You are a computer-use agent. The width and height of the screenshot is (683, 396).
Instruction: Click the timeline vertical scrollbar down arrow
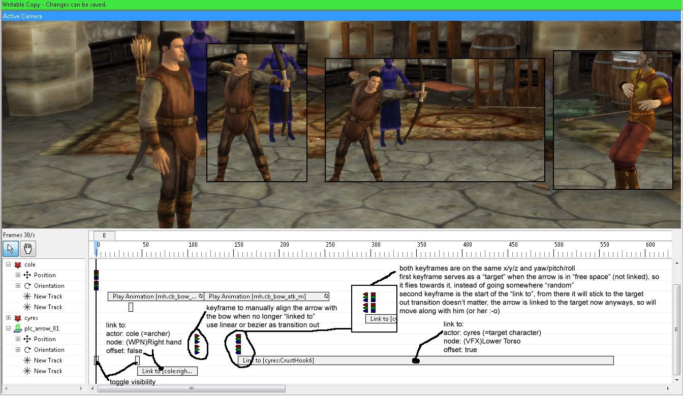[x=678, y=380]
